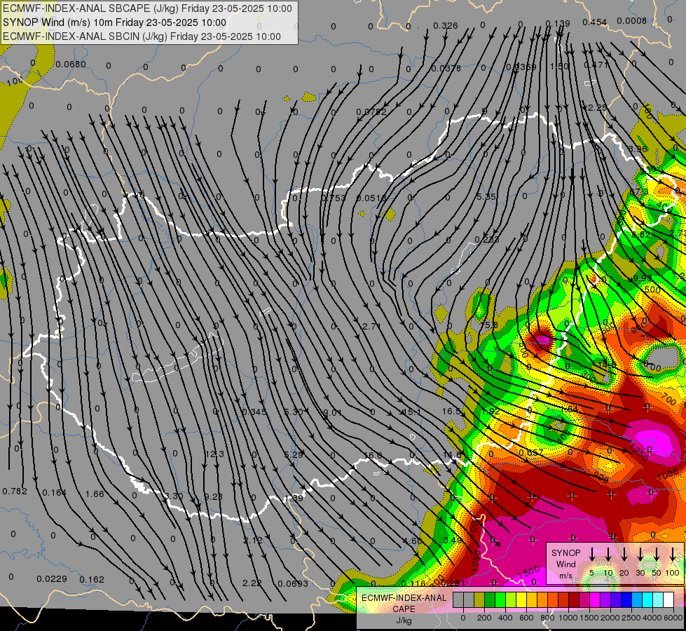Click the SYNOP Wind 10m title line
Image resolution: width=686 pixels, height=631 pixels.
point(115,22)
